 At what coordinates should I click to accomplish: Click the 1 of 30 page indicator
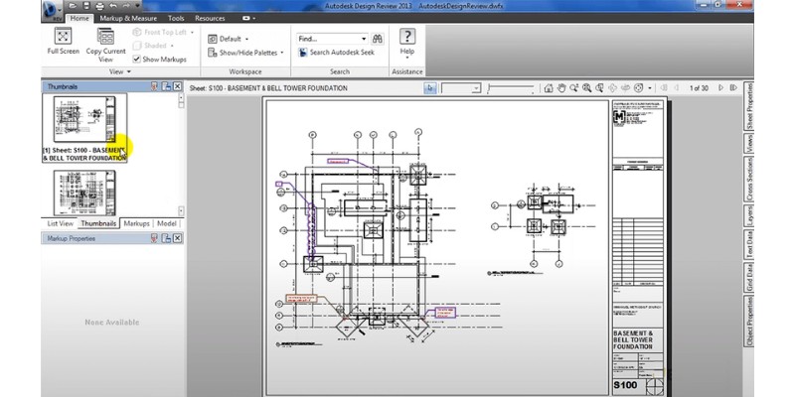[x=699, y=88]
